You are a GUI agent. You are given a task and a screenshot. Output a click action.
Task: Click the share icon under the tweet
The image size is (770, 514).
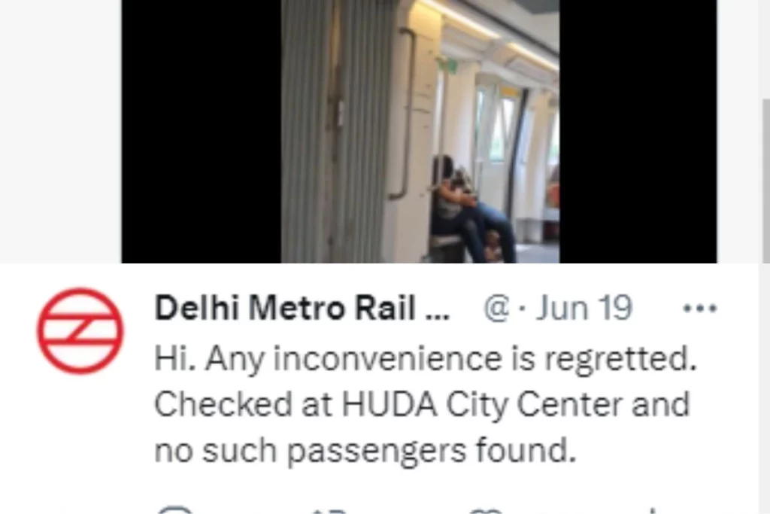click(x=650, y=510)
